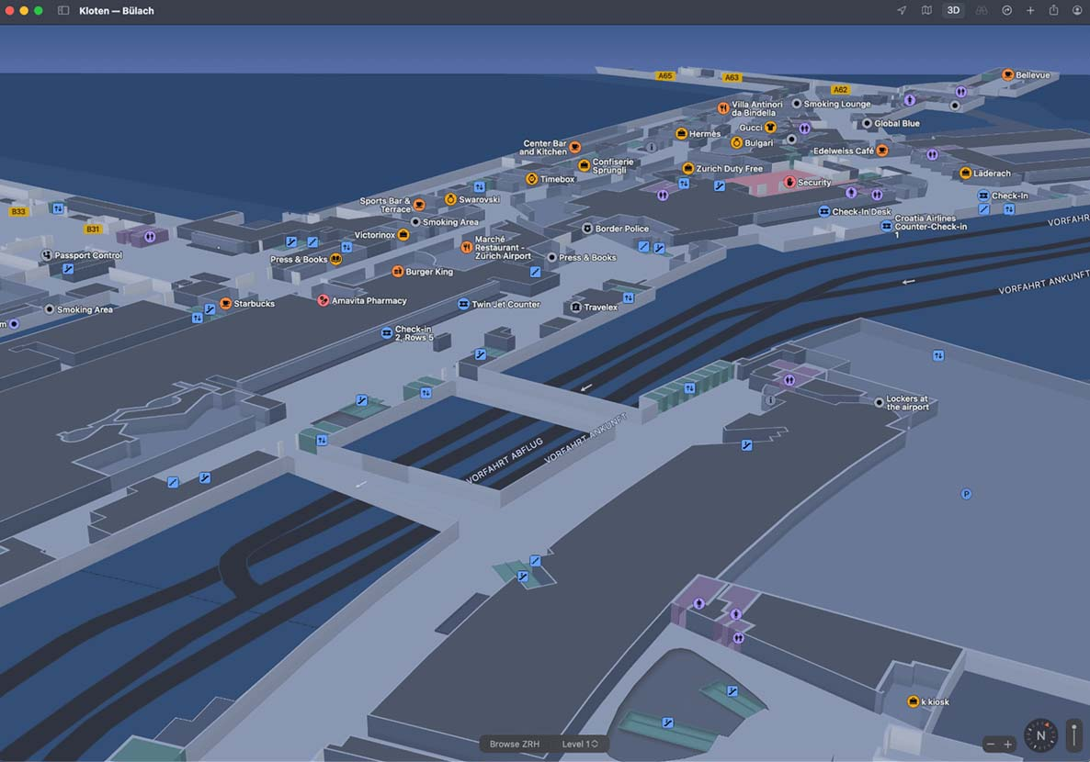Select the Läderach chocolate shop marker
Viewport: 1090px width, 762px height.
[966, 174]
